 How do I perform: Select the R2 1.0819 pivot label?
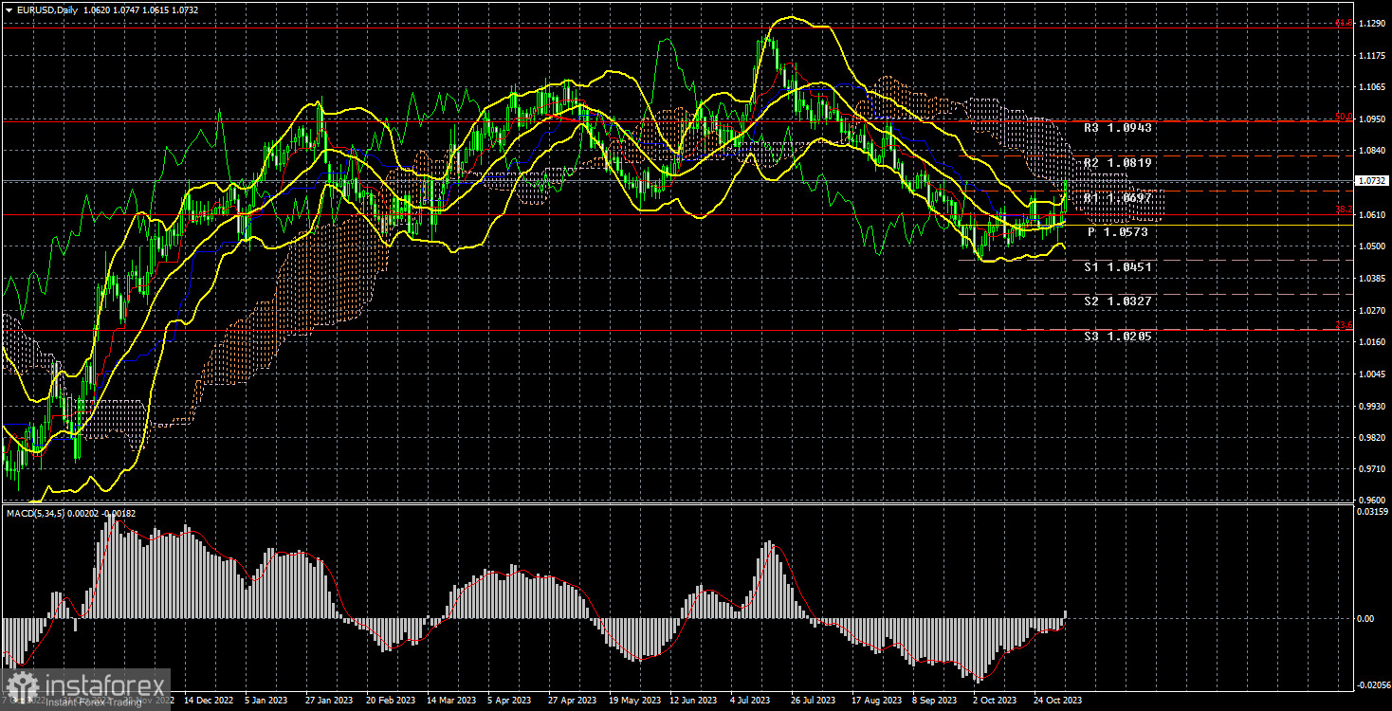[1119, 163]
